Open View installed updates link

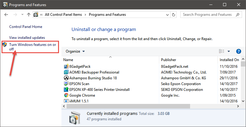click(x=27, y=38)
